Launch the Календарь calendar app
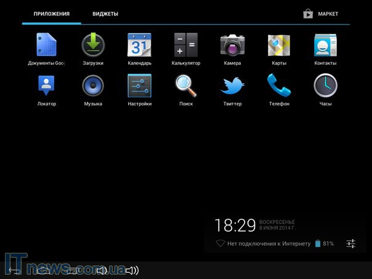Image resolution: width=372 pixels, height=279 pixels. (139, 46)
